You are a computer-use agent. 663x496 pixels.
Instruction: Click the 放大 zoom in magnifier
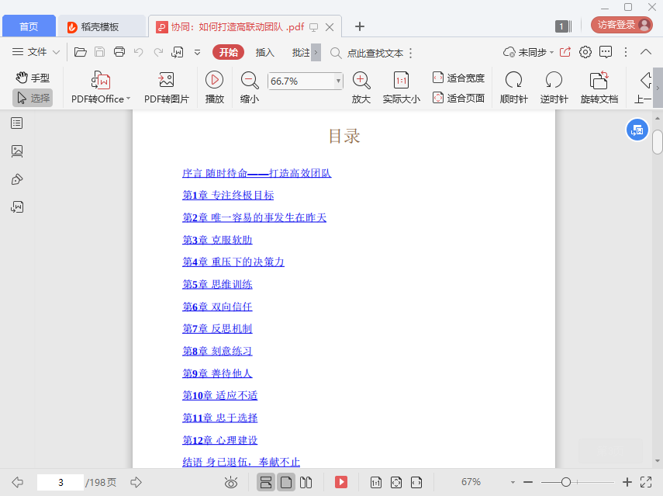tap(361, 80)
